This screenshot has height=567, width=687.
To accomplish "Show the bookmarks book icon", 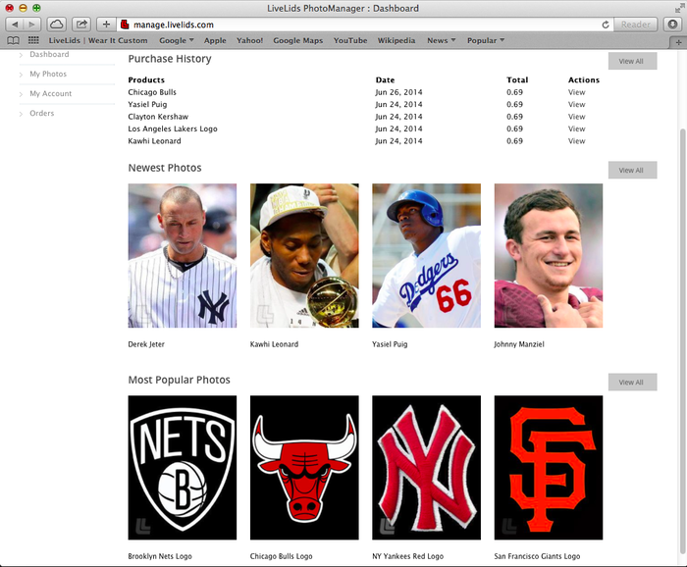I will click(x=14, y=41).
